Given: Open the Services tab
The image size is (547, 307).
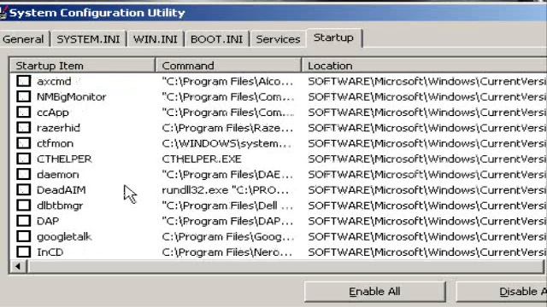Looking at the screenshot, I should pyautogui.click(x=278, y=39).
